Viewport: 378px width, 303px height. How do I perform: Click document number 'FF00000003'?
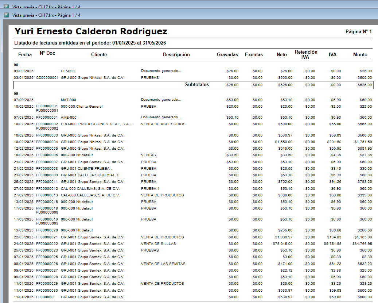[x=47, y=135]
